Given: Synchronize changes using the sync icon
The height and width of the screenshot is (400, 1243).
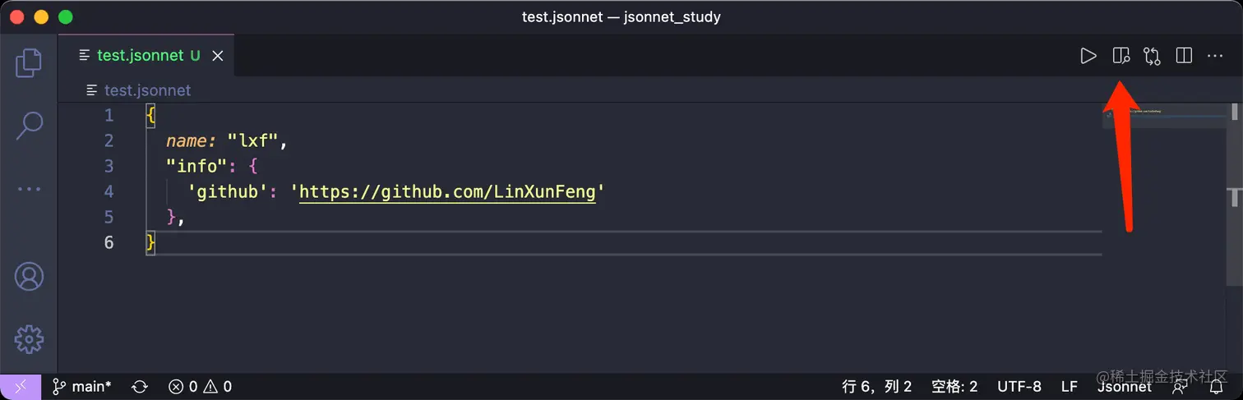Looking at the screenshot, I should click(140, 386).
